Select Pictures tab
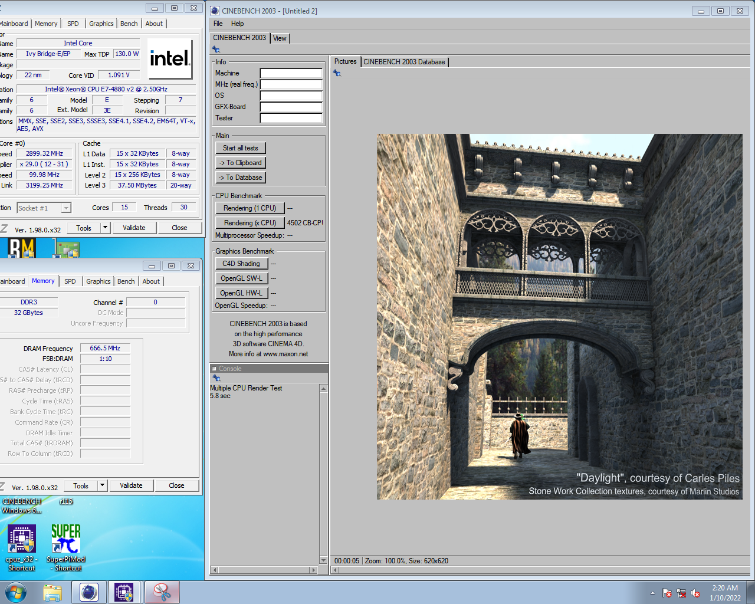 pyautogui.click(x=345, y=61)
